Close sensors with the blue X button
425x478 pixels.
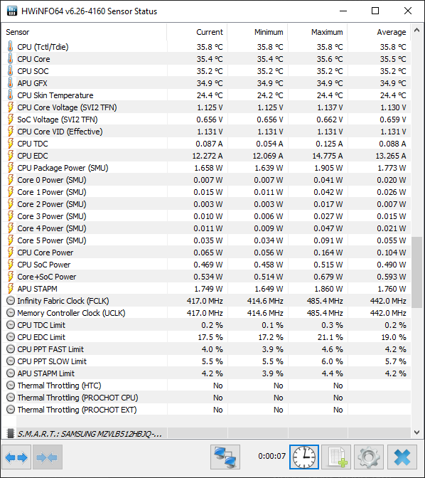point(402,457)
